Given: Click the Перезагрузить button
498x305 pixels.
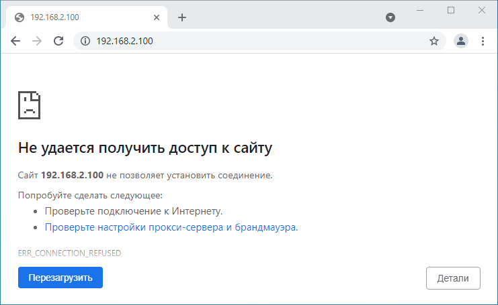Looking at the screenshot, I should tap(60, 278).
